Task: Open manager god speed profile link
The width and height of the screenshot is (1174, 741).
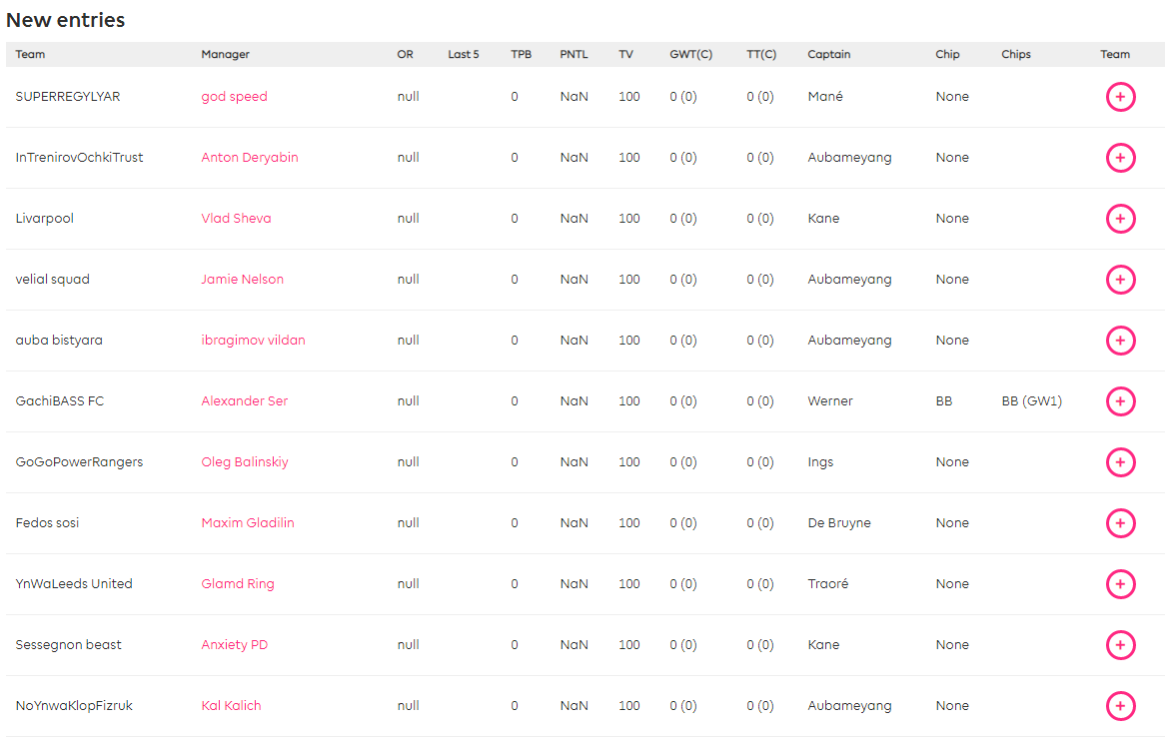Action: click(234, 97)
